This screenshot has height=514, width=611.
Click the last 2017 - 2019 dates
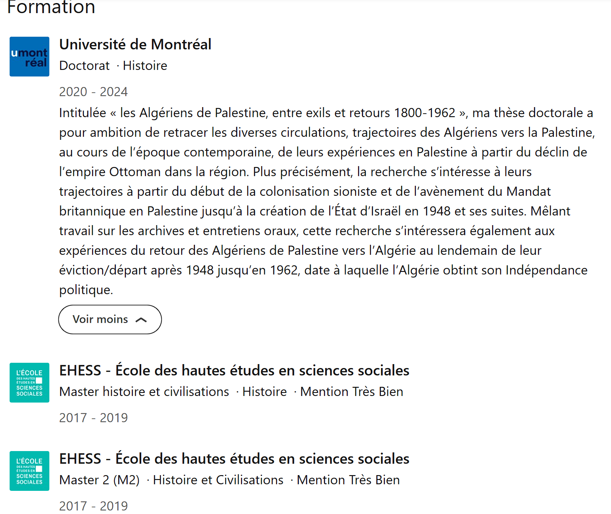[x=93, y=506]
